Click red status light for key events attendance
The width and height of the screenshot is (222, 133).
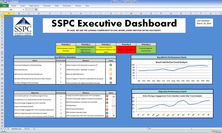click(107, 116)
